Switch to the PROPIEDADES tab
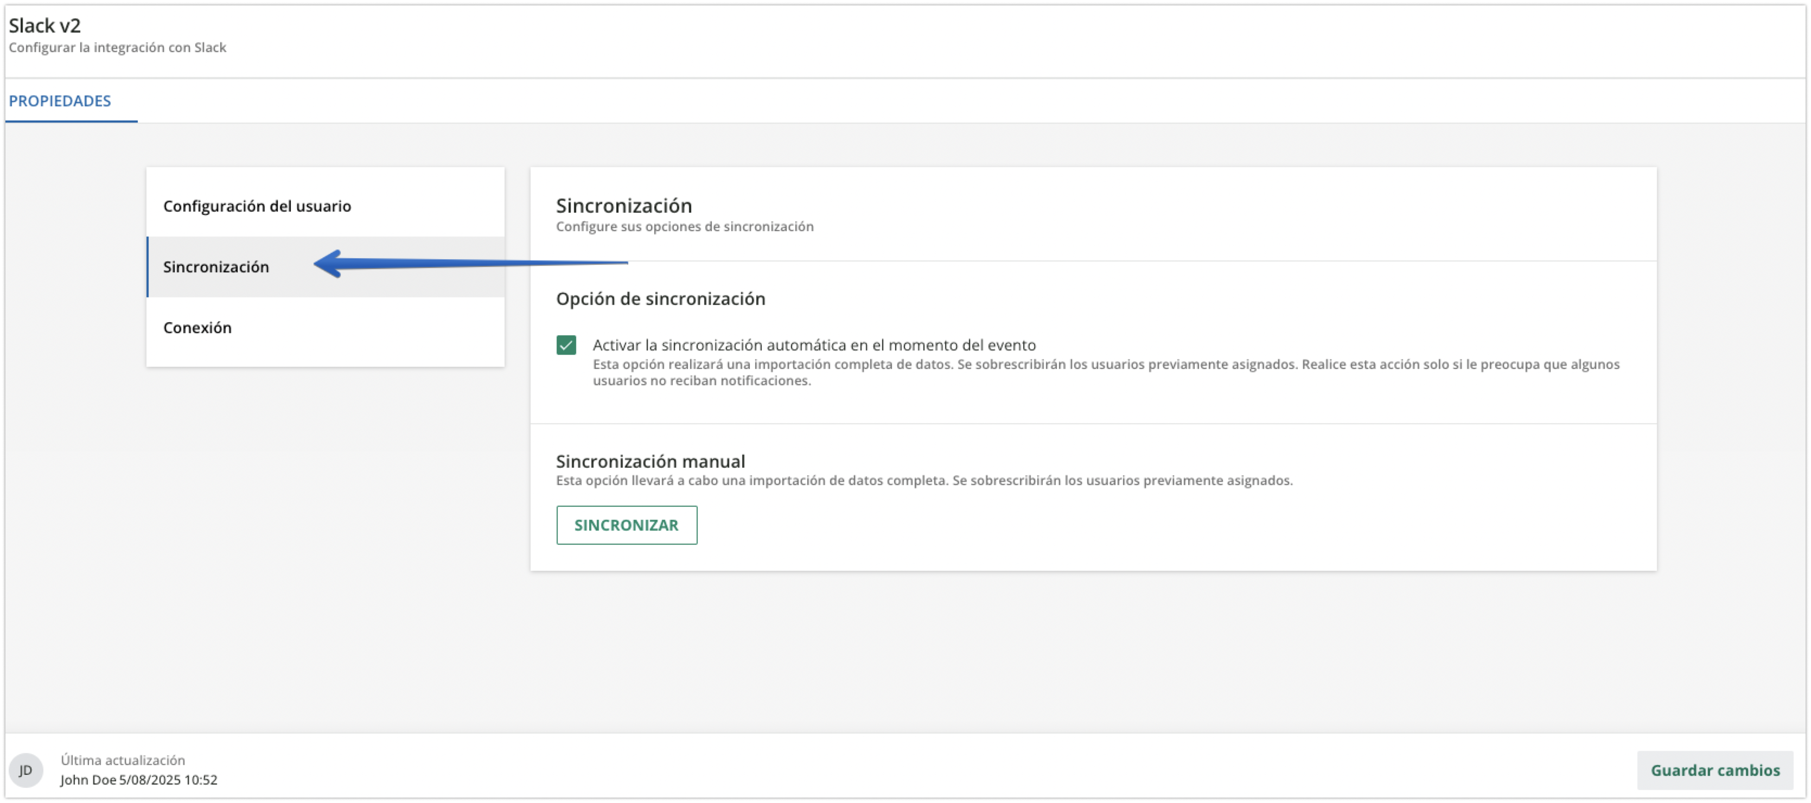 pos(60,100)
